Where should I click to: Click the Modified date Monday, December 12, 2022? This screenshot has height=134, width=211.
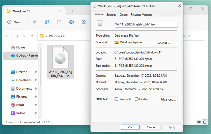coord(141,82)
